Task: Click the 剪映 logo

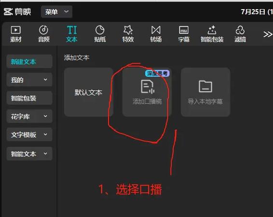Action: coord(17,12)
